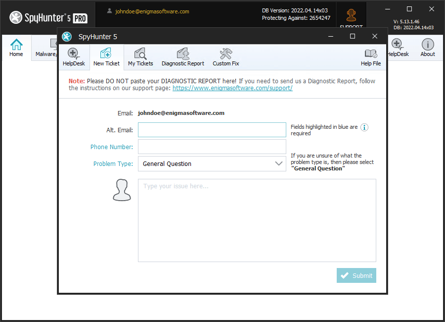The image size is (445, 322).
Task: Submit the support ticket
Action: pyautogui.click(x=356, y=275)
